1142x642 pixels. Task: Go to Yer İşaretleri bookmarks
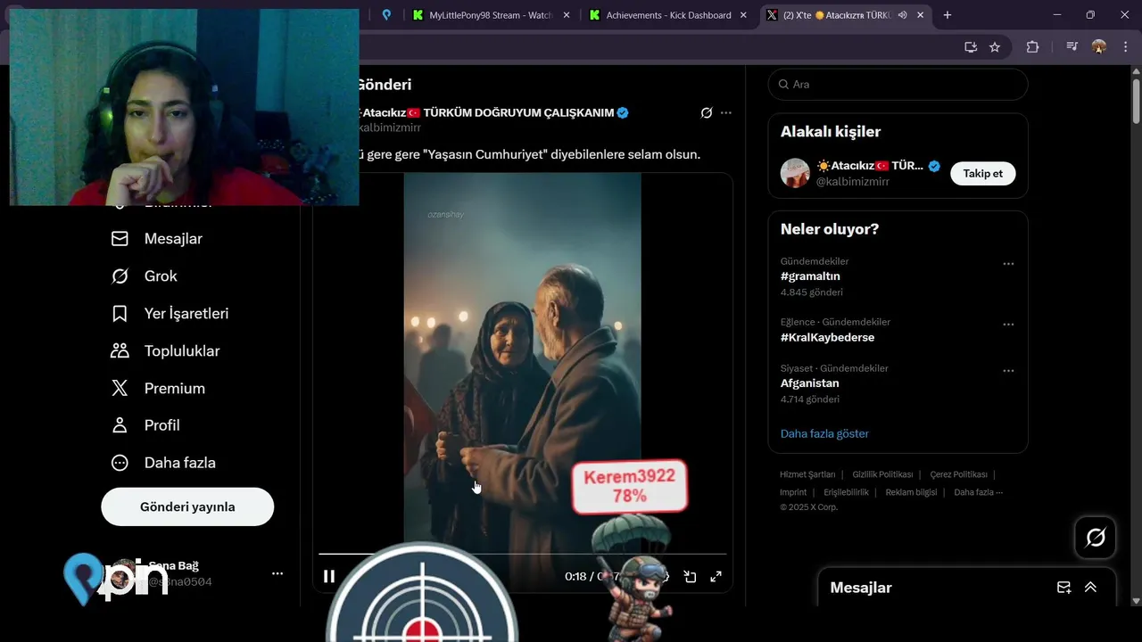(x=170, y=314)
